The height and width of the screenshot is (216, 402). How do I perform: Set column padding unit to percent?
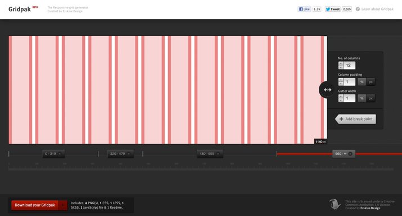click(362, 82)
